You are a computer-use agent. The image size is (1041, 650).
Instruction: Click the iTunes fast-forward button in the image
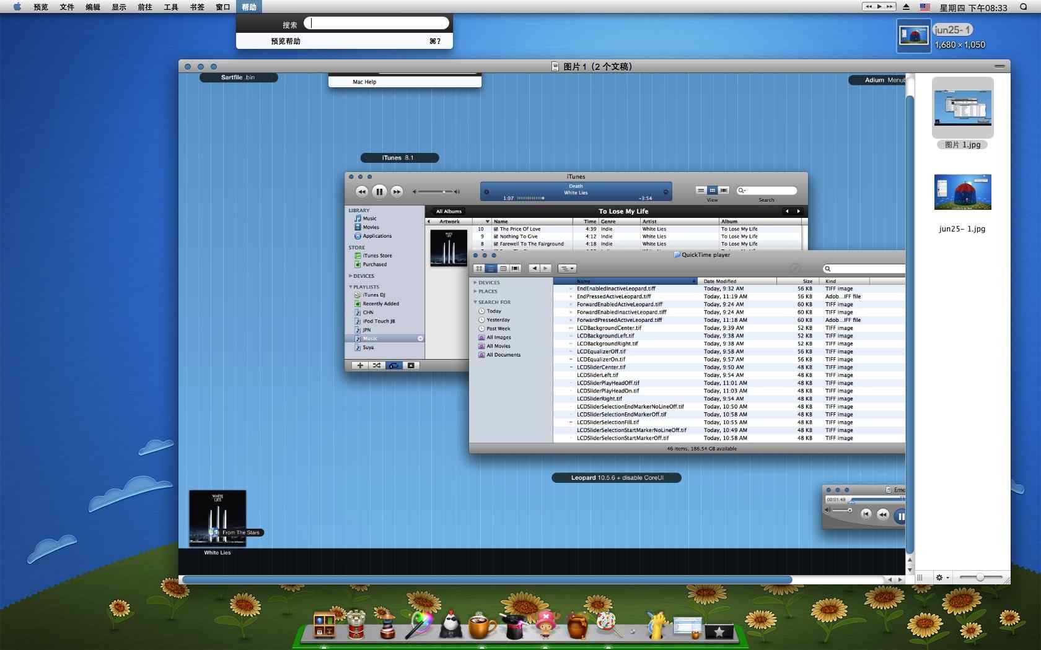pyautogui.click(x=397, y=192)
